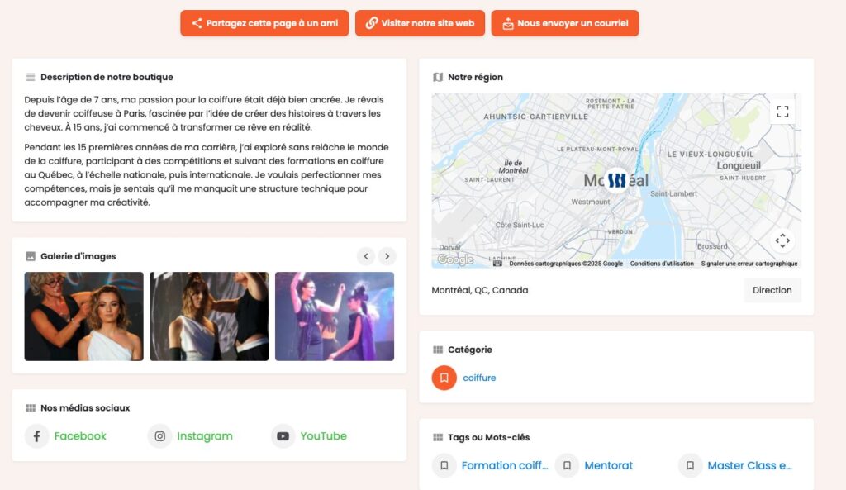Click the YouTube round icon
This screenshot has width=846, height=490.
click(283, 436)
